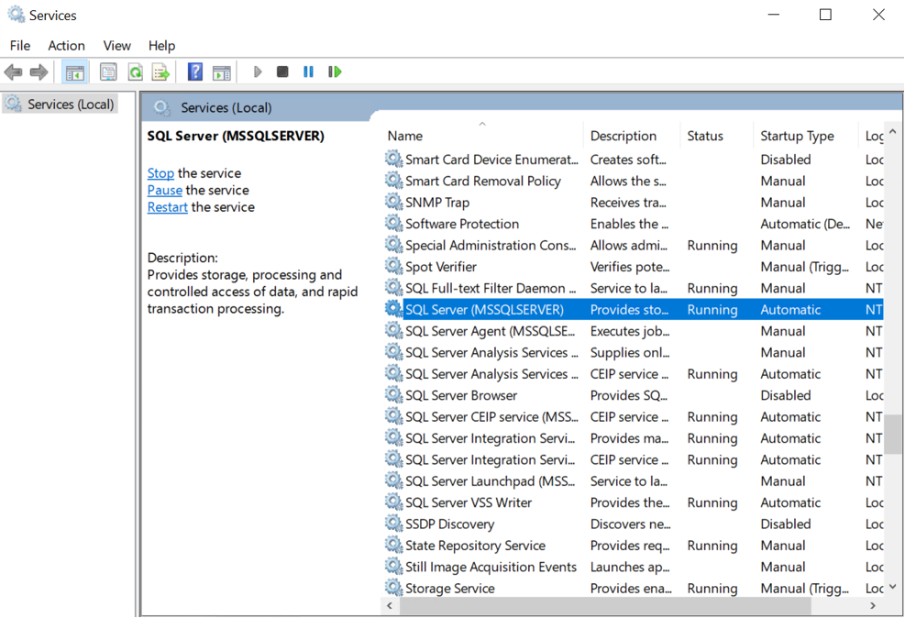
Task: Click the gear icon beside State Repository Service
Action: (393, 545)
